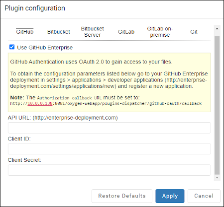The height and width of the screenshot is (207, 224).
Task: Click the scrollbar up arrow
Action: point(217,29)
